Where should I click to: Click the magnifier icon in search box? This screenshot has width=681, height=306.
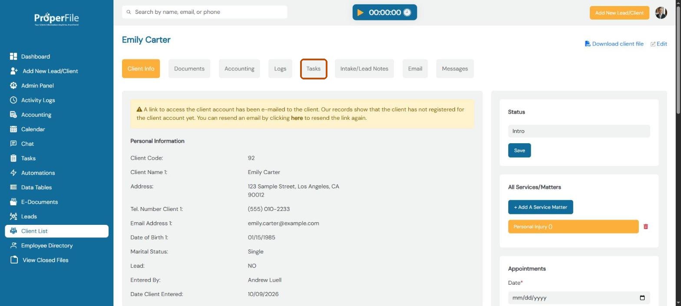click(x=129, y=12)
